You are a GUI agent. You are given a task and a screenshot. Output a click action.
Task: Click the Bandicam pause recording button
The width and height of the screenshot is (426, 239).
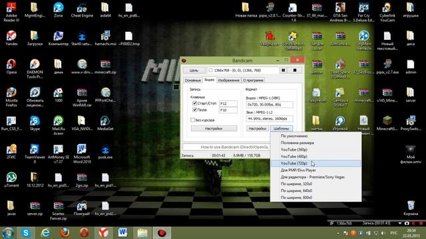[283, 70]
